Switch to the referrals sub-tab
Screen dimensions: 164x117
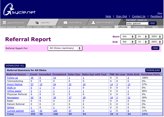coord(123,27)
